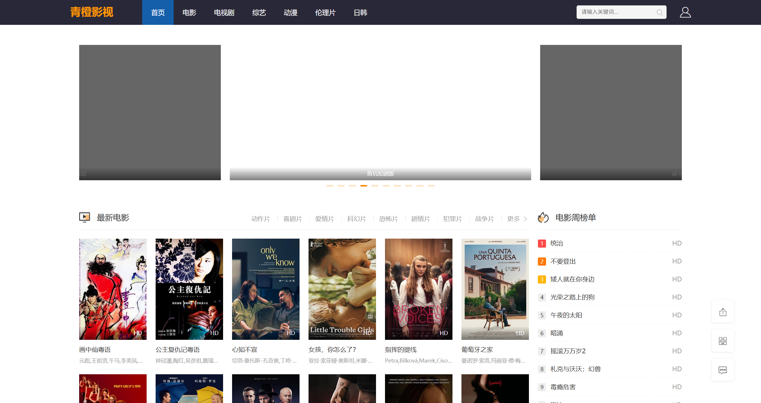Open ranked movie 矮人就在你身边

[572, 279]
